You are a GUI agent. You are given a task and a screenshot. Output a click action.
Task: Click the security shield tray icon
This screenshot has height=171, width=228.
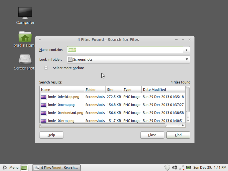coord(167,168)
